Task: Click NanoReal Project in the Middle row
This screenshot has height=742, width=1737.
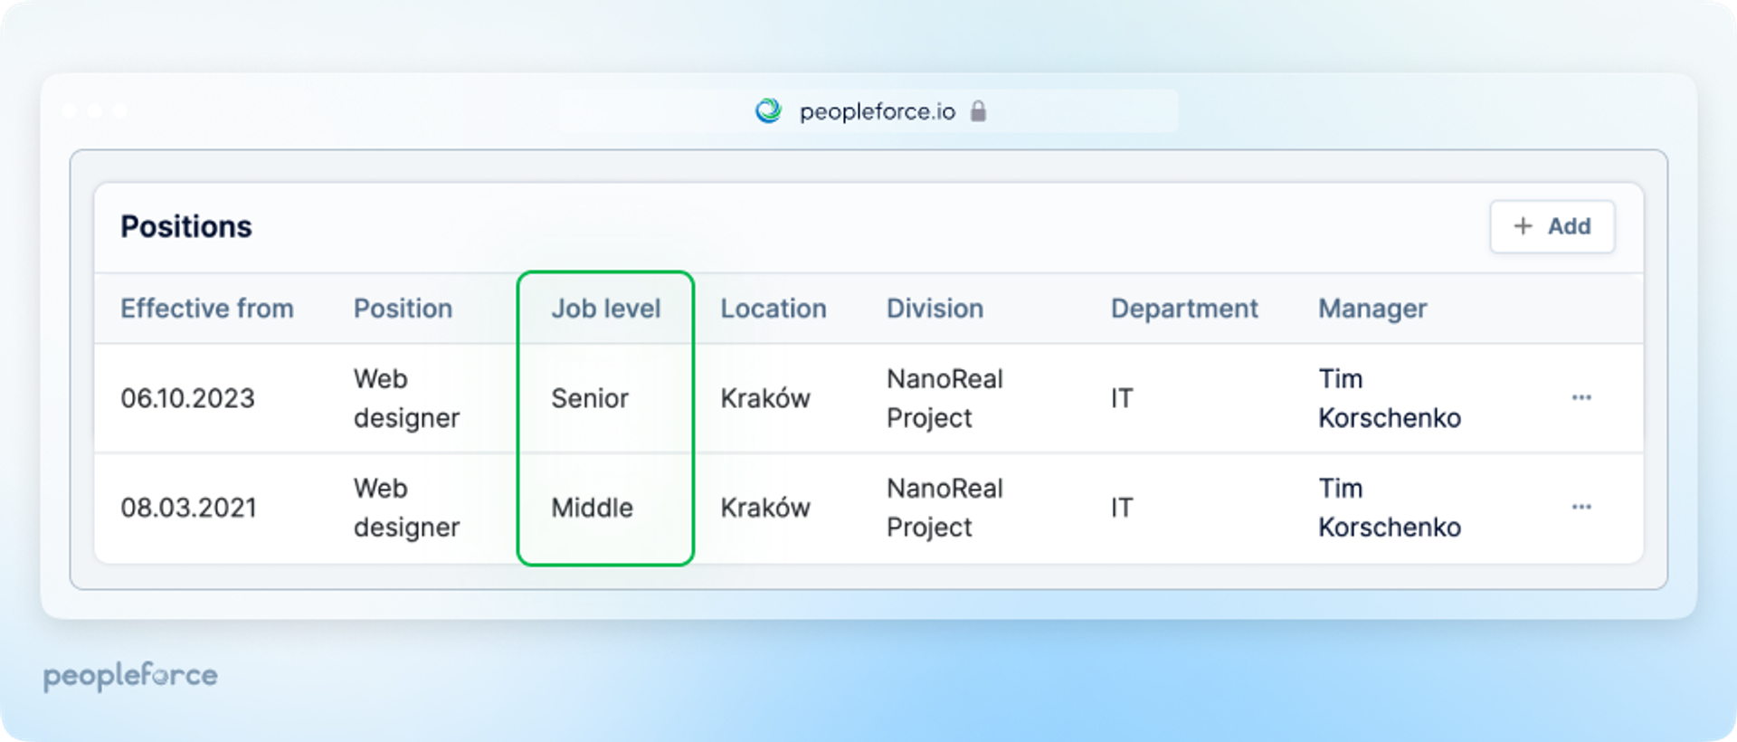Action: [x=945, y=508]
